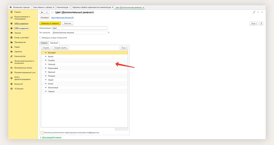The image size is (274, 145).
Task: Add the form to favorites with the star
Action: (52, 12)
